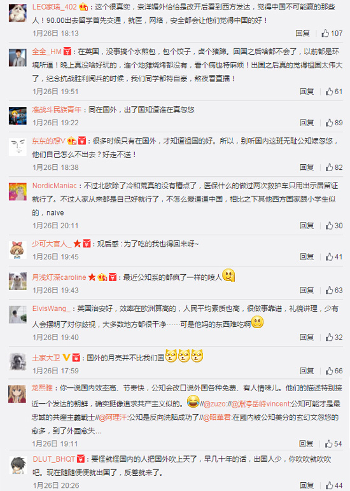Like 准战斗民族青年's comment with 89 likes

[x=334, y=123]
